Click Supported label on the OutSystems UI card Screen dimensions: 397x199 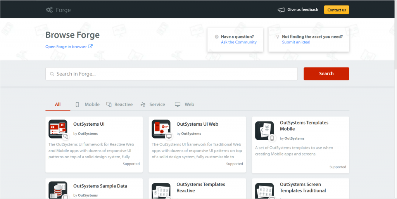tap(131, 164)
